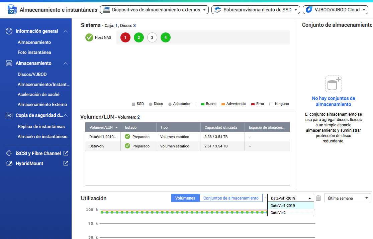Open iSCSI y Fibre Channel external link
Image resolution: width=373 pixels, height=239 pixels.
click(x=66, y=153)
